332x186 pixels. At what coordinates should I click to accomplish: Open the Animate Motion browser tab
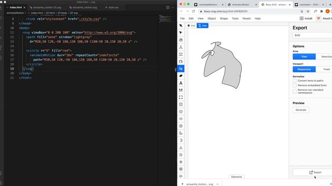click(241, 5)
